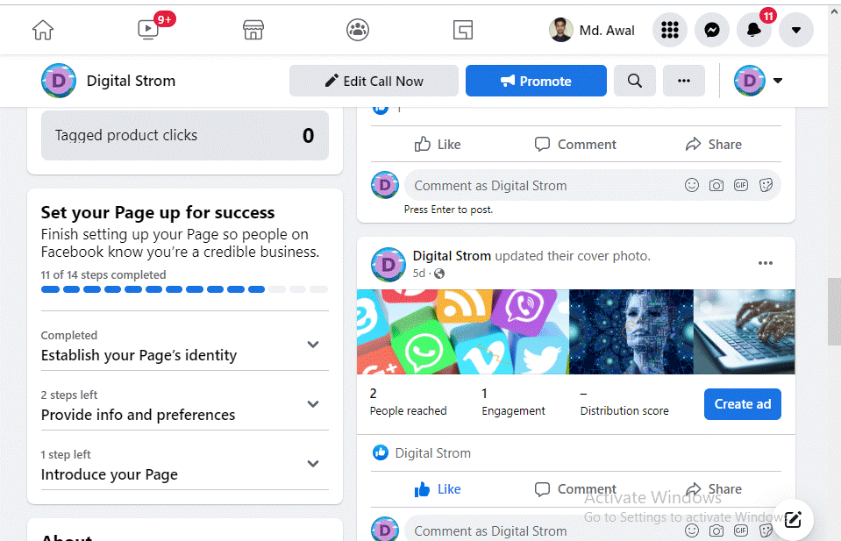Open the apps grid menu icon
This screenshot has height=541, width=841.
(x=670, y=30)
